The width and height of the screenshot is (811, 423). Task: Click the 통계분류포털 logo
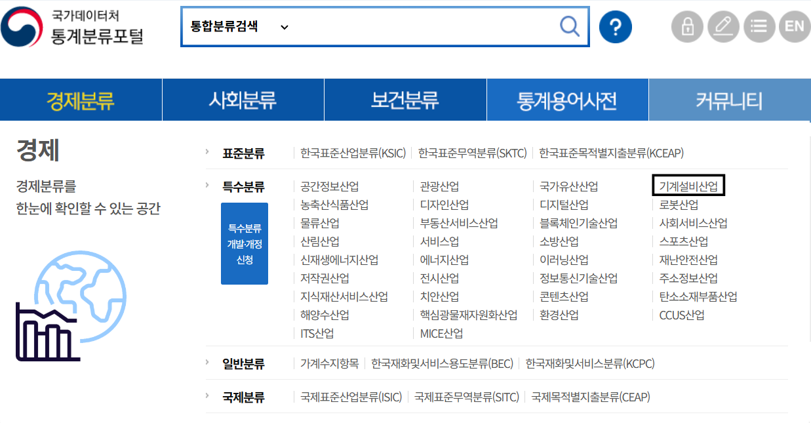[x=72, y=27]
